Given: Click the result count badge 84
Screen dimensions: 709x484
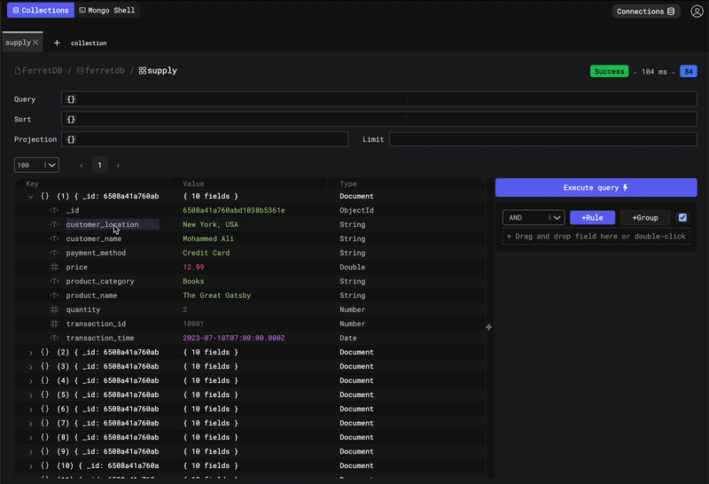Looking at the screenshot, I should [689, 72].
